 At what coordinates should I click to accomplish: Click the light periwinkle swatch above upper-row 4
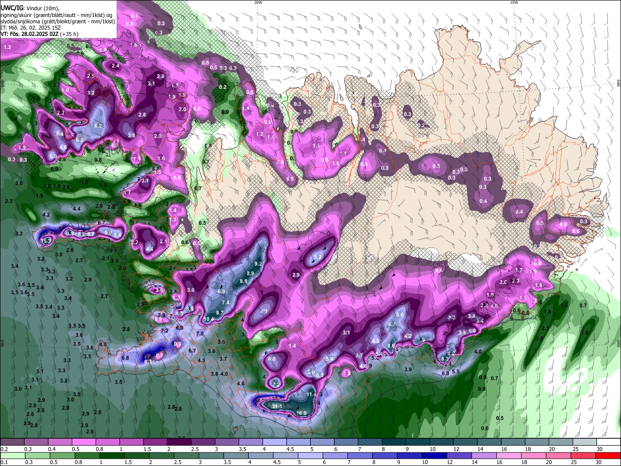click(x=274, y=442)
